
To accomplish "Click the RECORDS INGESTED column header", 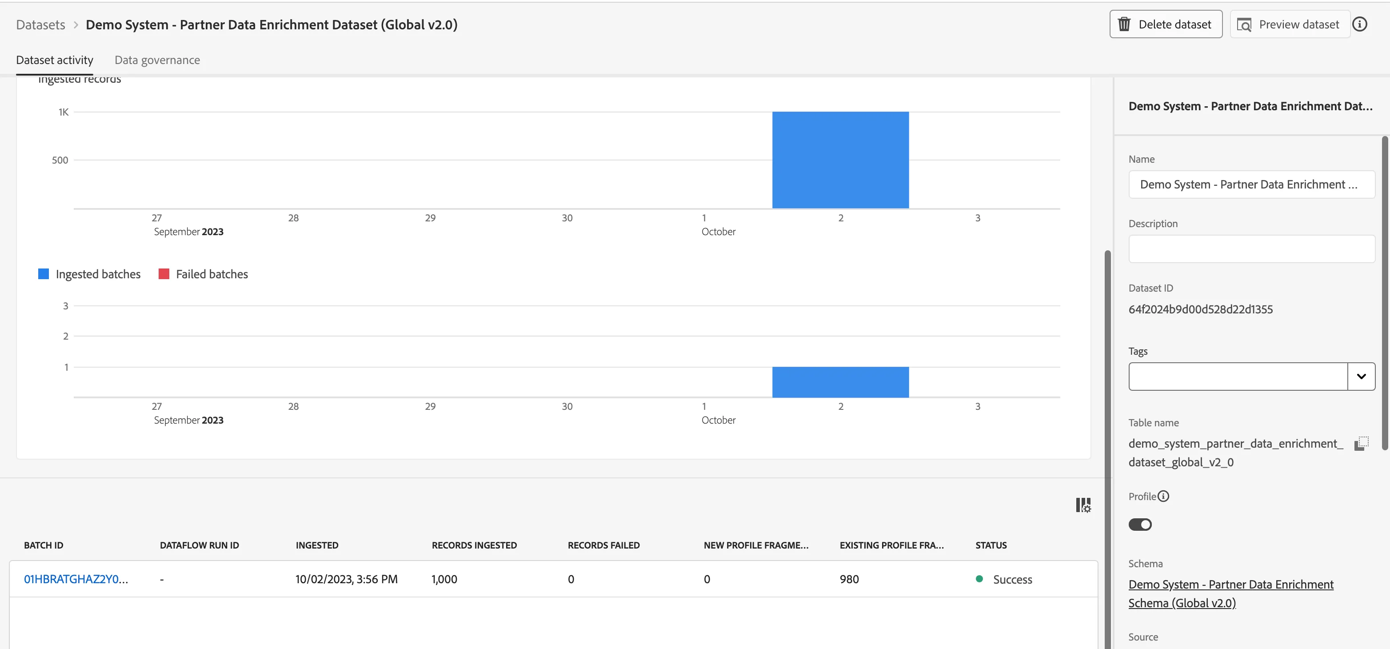I will coord(474,545).
